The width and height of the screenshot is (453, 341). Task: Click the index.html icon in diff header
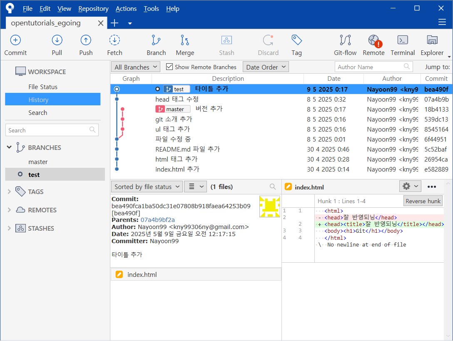[288, 187]
